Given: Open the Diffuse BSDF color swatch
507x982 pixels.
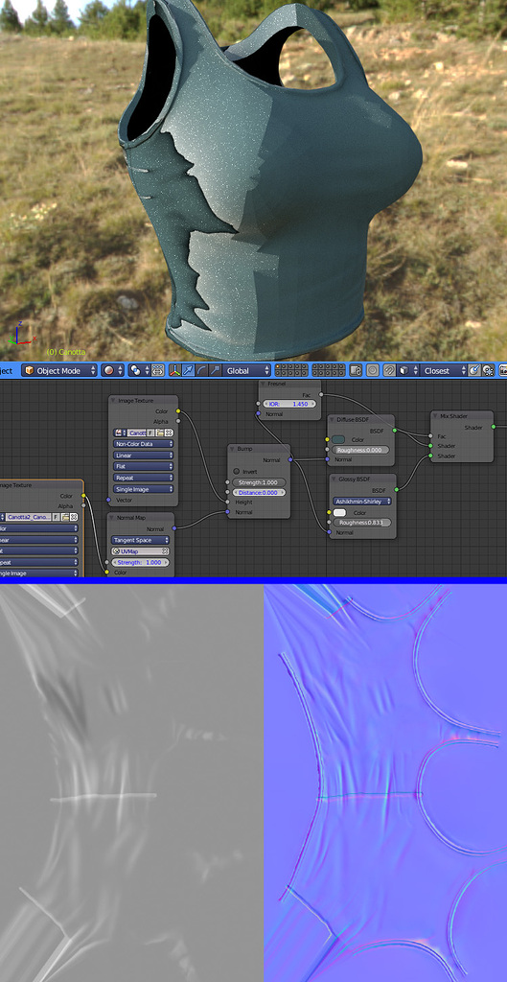Looking at the screenshot, I should pos(340,439).
